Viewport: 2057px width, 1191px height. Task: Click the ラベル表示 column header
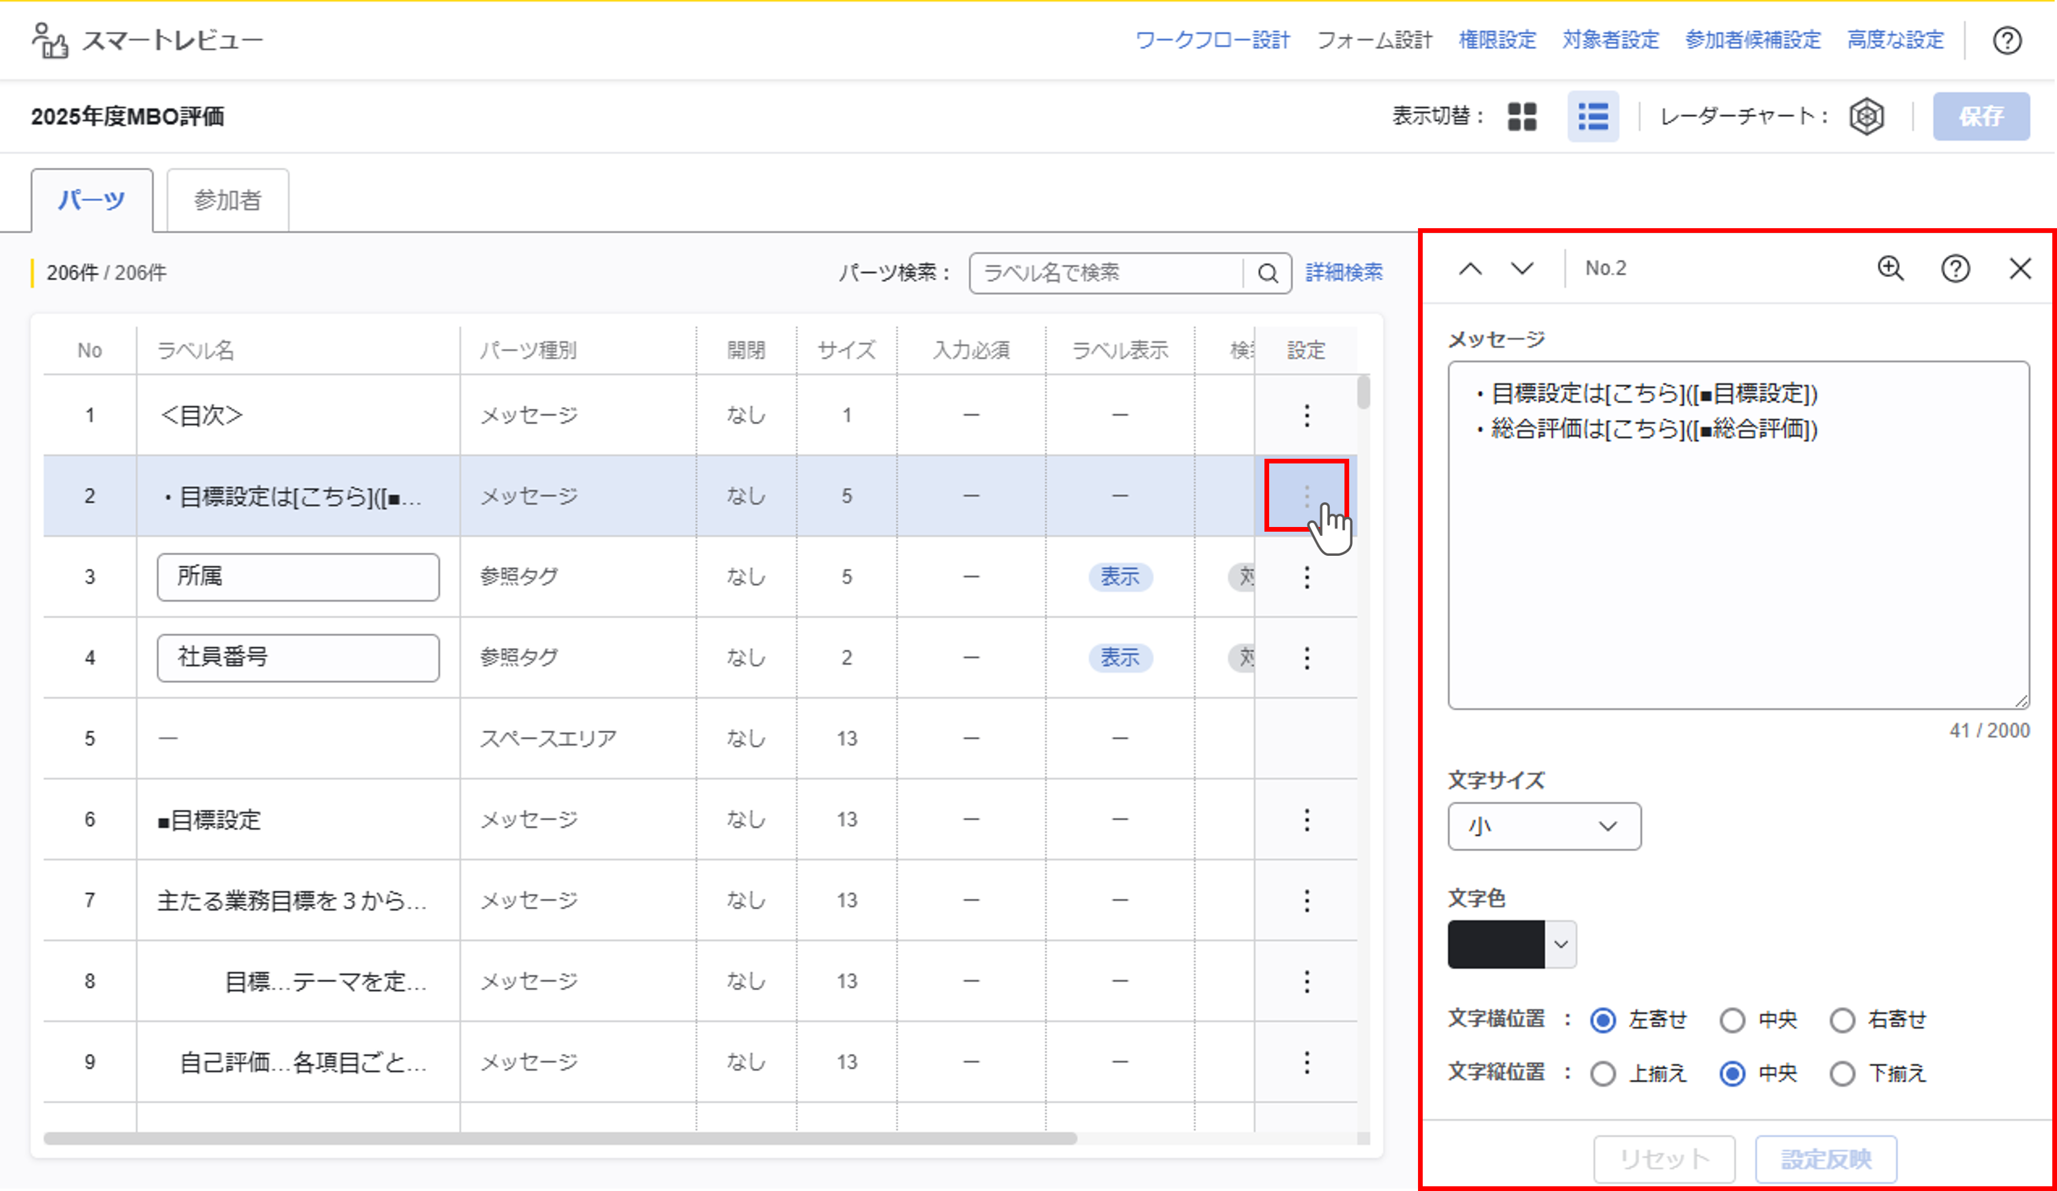(x=1120, y=351)
